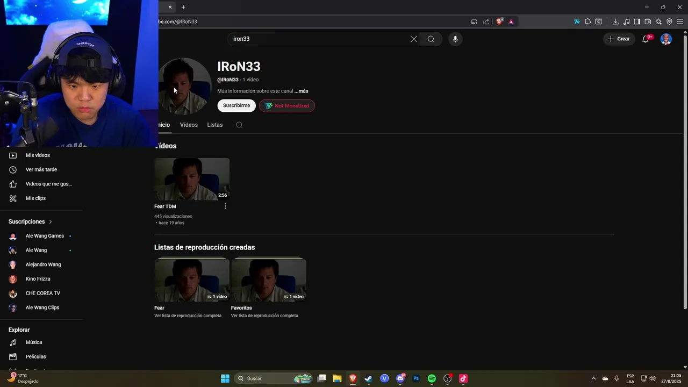Select the Inicio channel tab
Screen dimensions: 688x387
(x=163, y=125)
